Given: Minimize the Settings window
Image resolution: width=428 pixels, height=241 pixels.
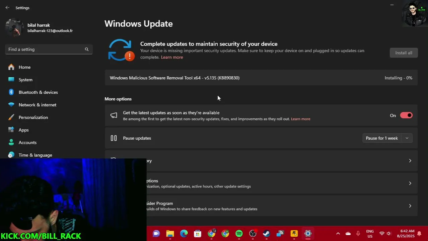Looking at the screenshot, I should pyautogui.click(x=392, y=5).
